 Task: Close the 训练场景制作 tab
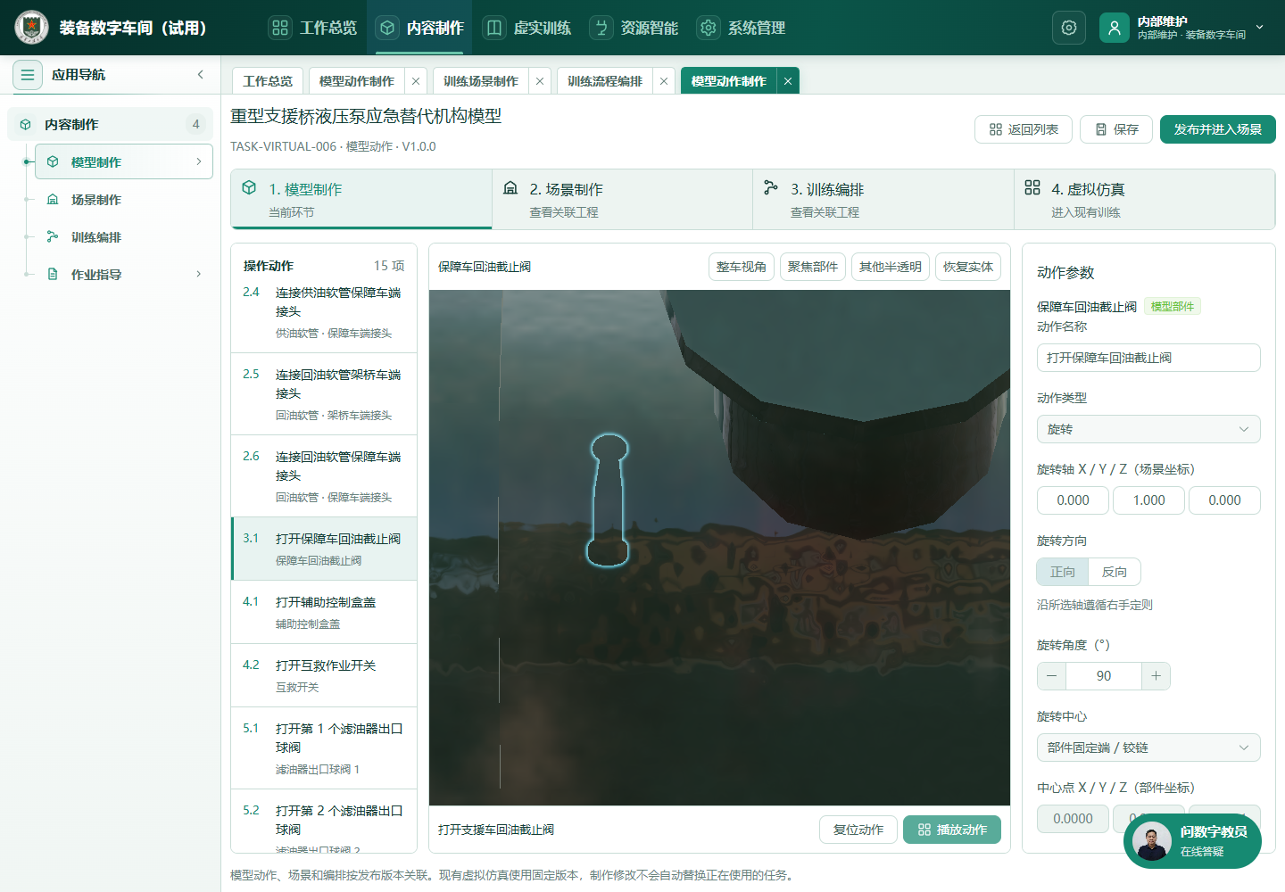[x=540, y=81]
